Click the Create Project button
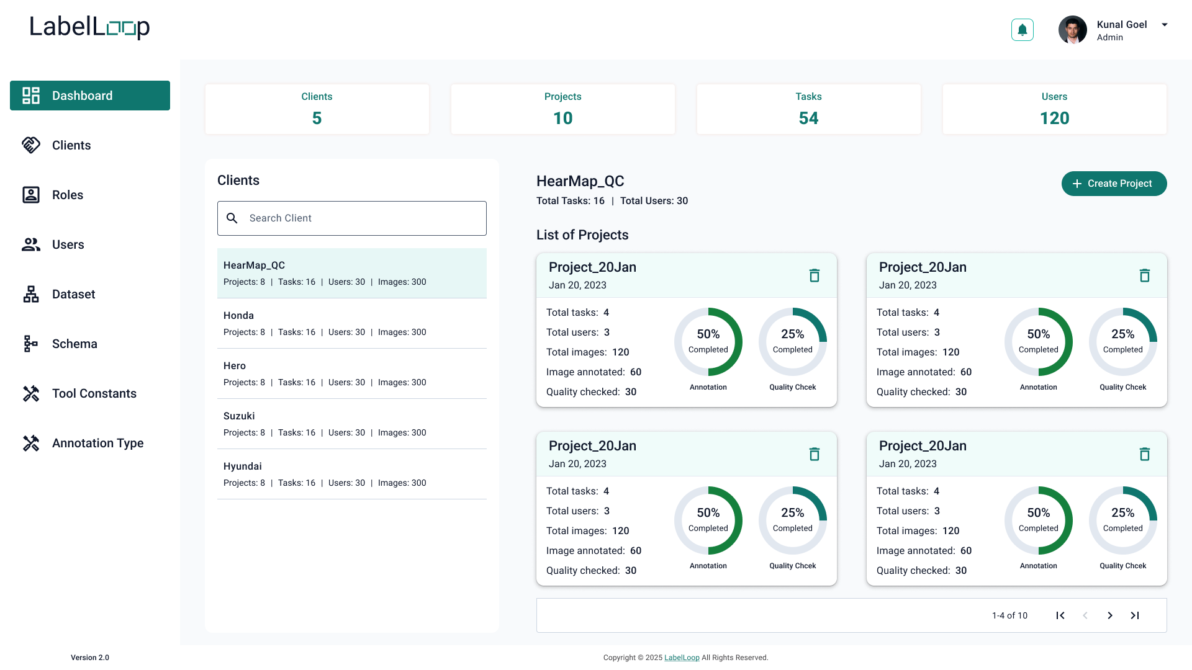1192x670 pixels. point(1114,184)
